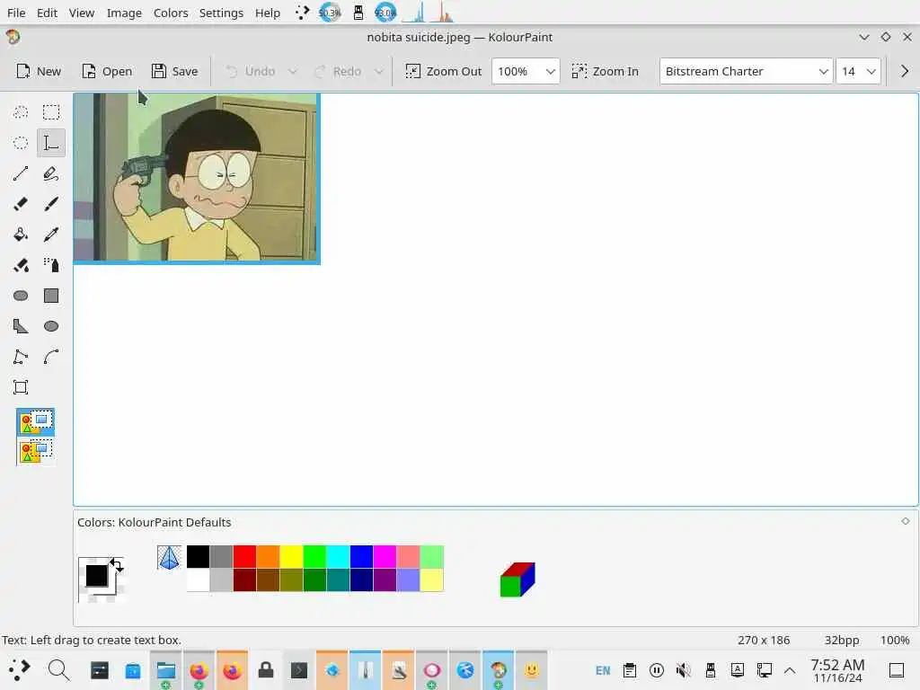Swap foreground and background colors

coord(116,565)
